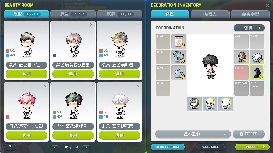Image resolution: width=273 pixels, height=153 pixels.
Task: Select the glowing skin head icon
Action: [x=226, y=104]
